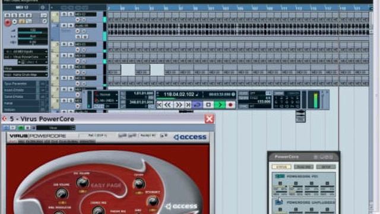Open the MIDI channel dropdown in the inspector
Image resolution: width=380 pixels, height=214 pixels.
[33, 62]
